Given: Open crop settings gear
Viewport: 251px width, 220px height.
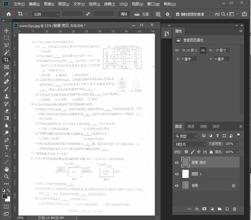Looking at the screenshot, I should [167, 14].
